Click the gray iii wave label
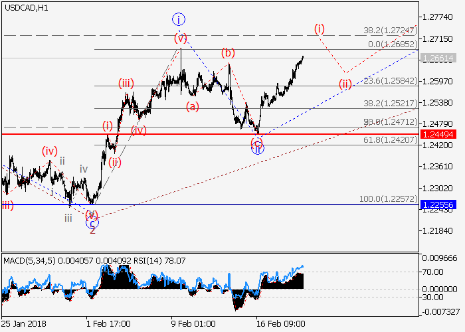Image resolution: width=465 pixels, height=332 pixels. pyautogui.click(x=68, y=218)
